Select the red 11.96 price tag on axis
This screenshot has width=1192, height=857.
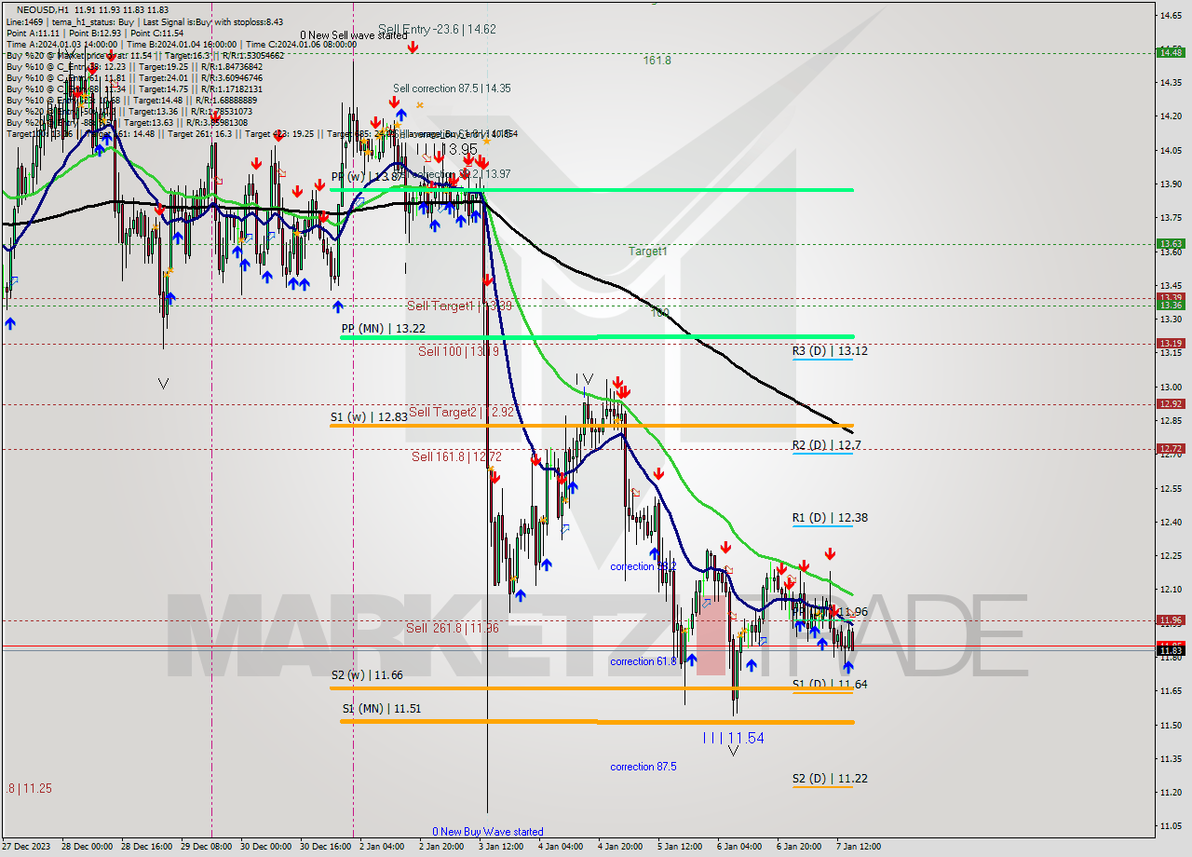(1170, 619)
